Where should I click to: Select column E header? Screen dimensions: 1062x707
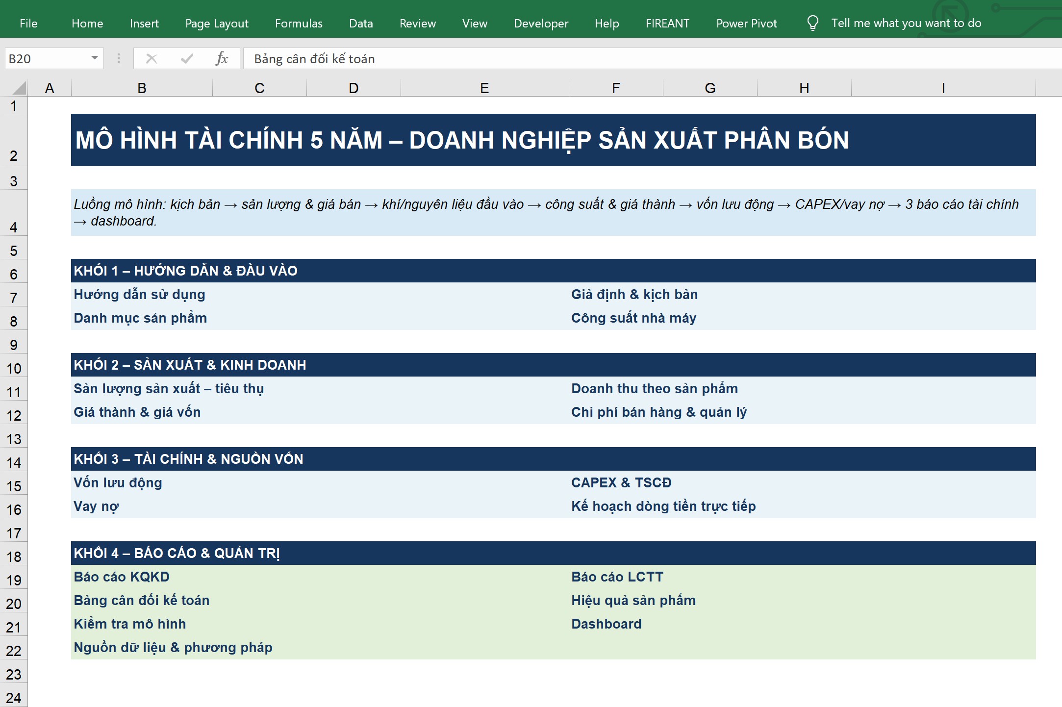pos(484,88)
